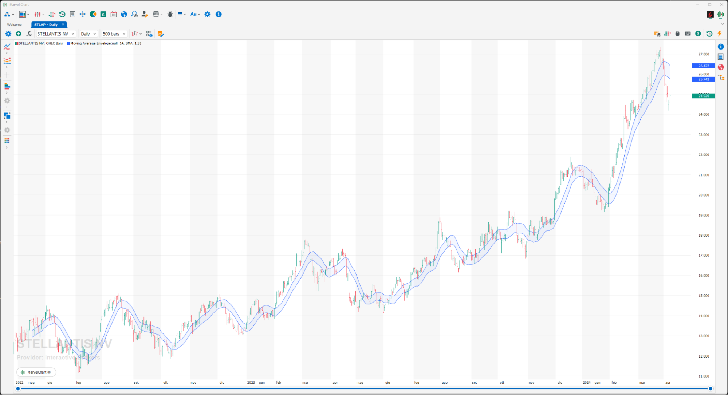Click the STELLANTIS NV: OHLC Bars legend
Screen dimensions: 728x395
pyautogui.click(x=41, y=43)
